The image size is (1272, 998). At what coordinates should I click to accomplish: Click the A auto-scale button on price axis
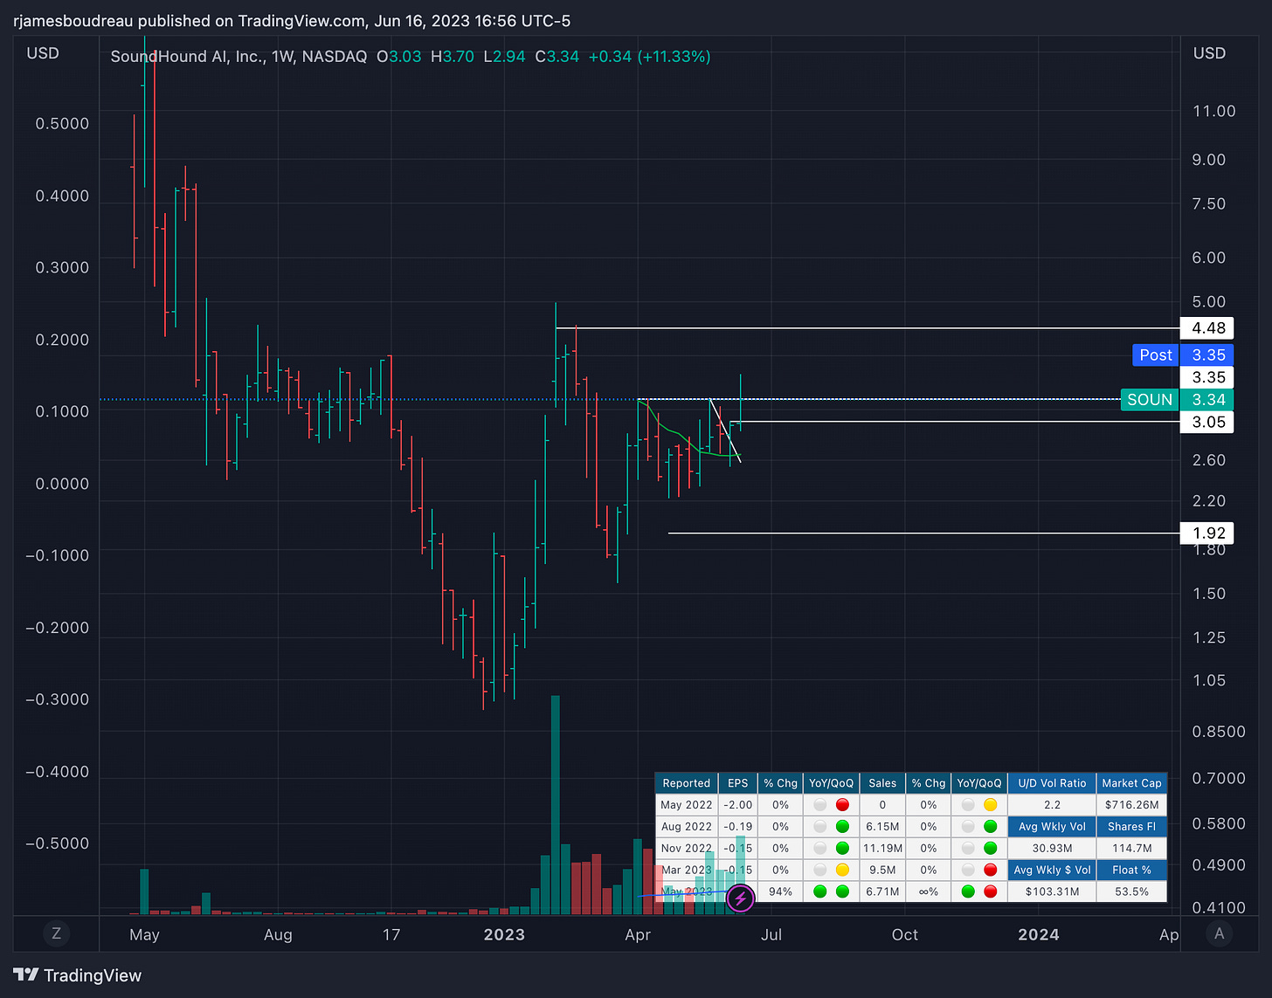point(1220,933)
